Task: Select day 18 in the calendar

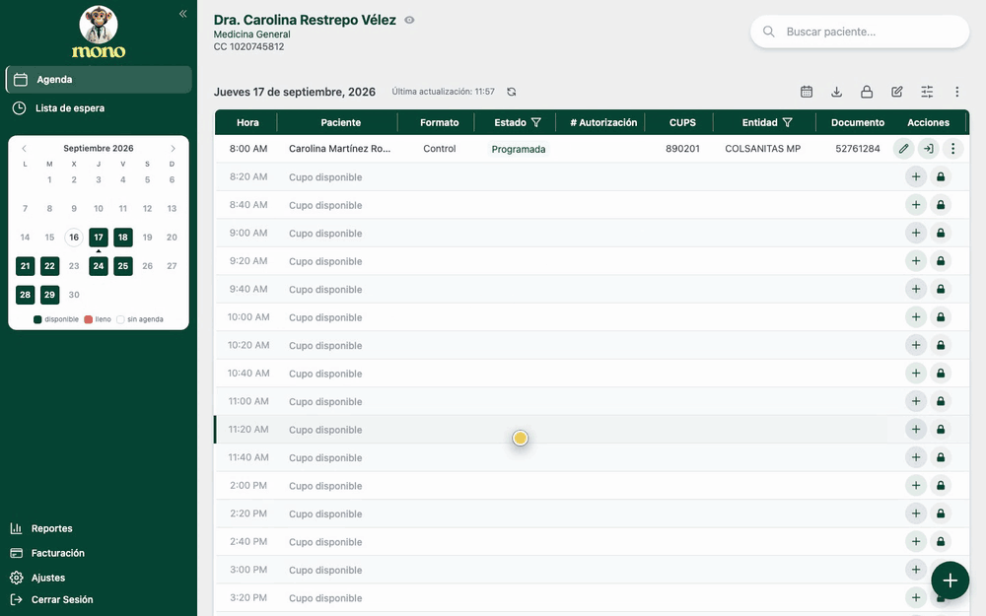Action: (123, 238)
